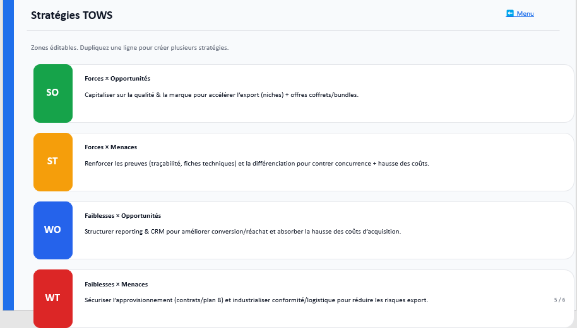Click the 5 / 6 page indicator
The image size is (577, 328).
pyautogui.click(x=559, y=300)
